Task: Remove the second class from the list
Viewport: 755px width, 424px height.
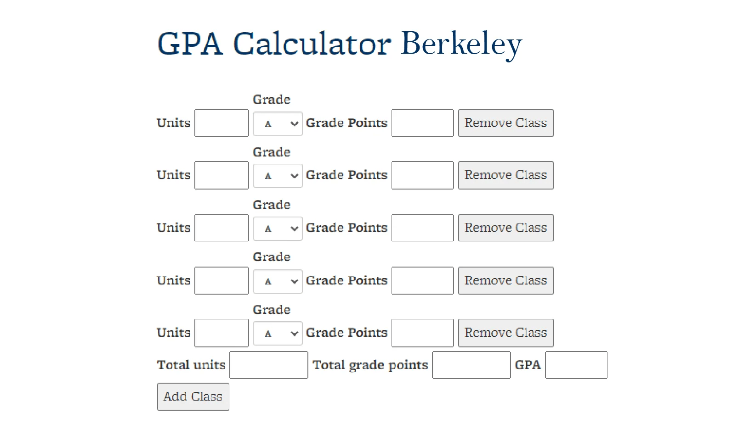Action: (x=505, y=175)
